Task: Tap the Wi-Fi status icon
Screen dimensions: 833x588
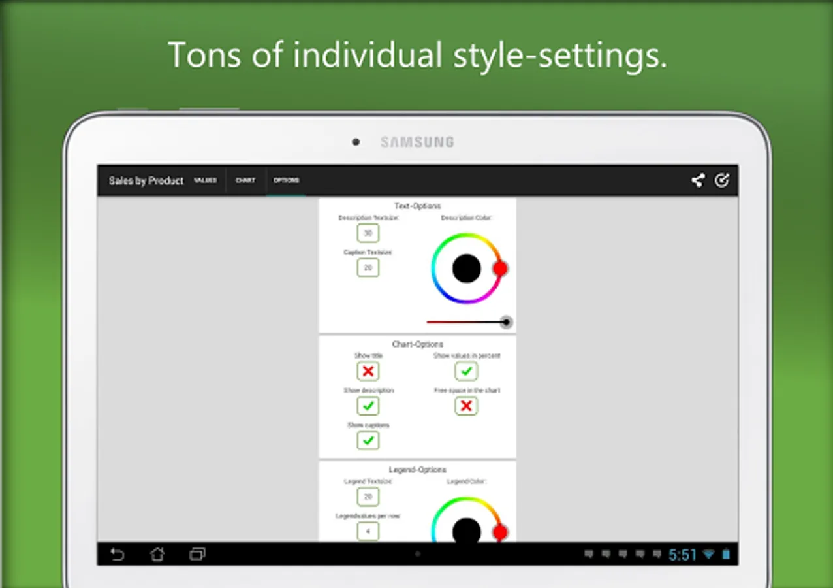Action: click(x=708, y=555)
